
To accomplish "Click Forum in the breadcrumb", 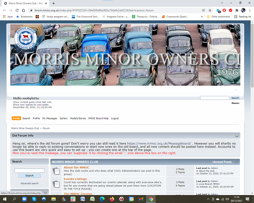I will click(x=46, y=128).
